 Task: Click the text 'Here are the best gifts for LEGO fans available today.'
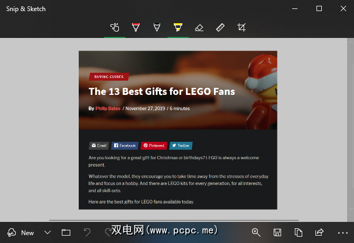click(141, 202)
